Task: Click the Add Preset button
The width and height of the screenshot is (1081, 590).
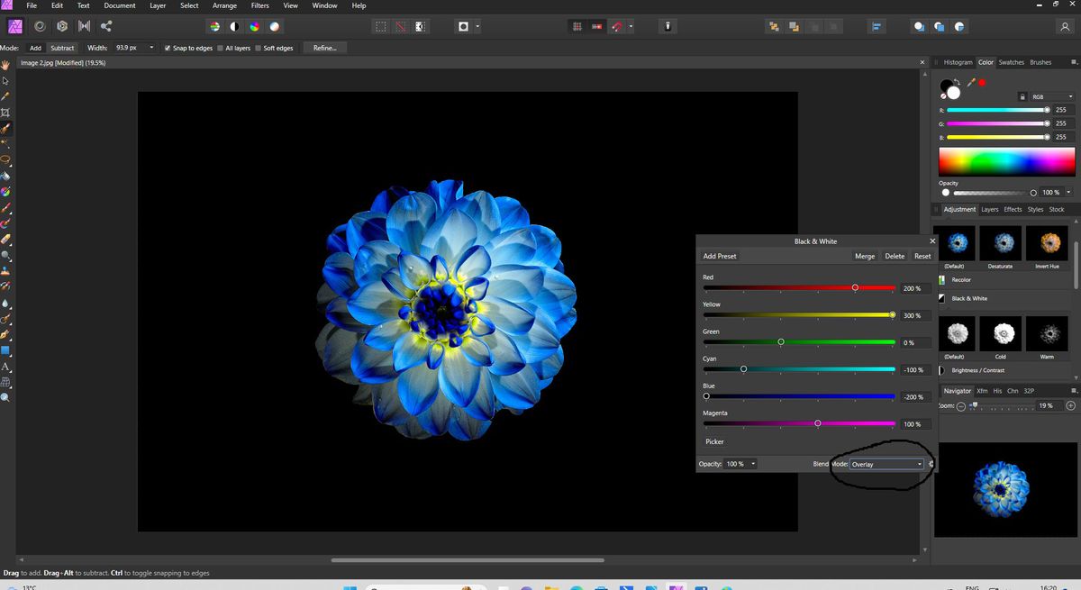Action: (x=719, y=256)
